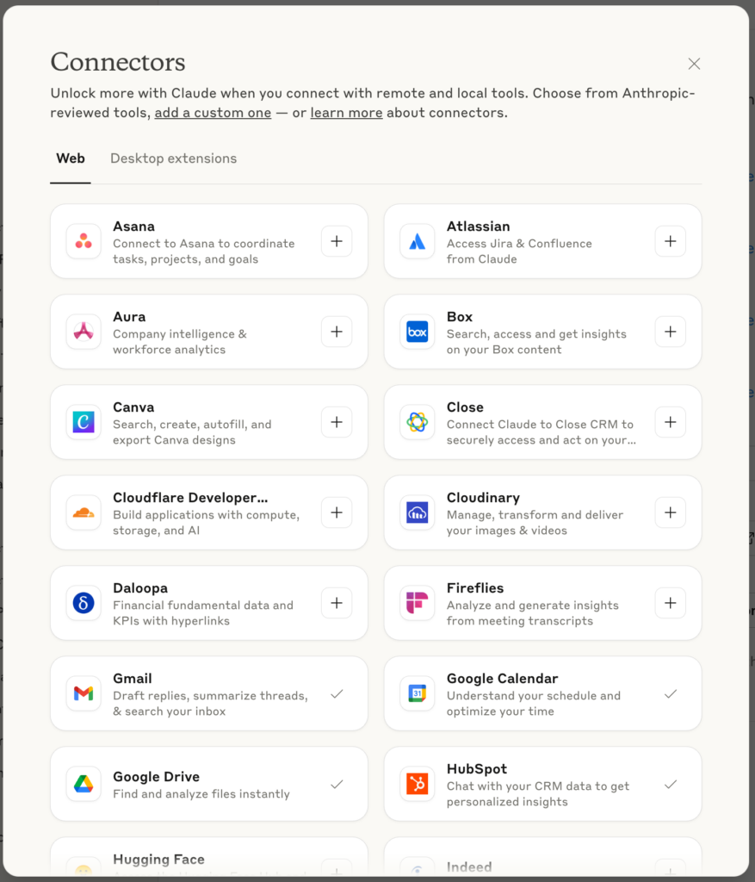The width and height of the screenshot is (755, 882).
Task: Click the Gmail connected checkmark
Action: pos(337,694)
